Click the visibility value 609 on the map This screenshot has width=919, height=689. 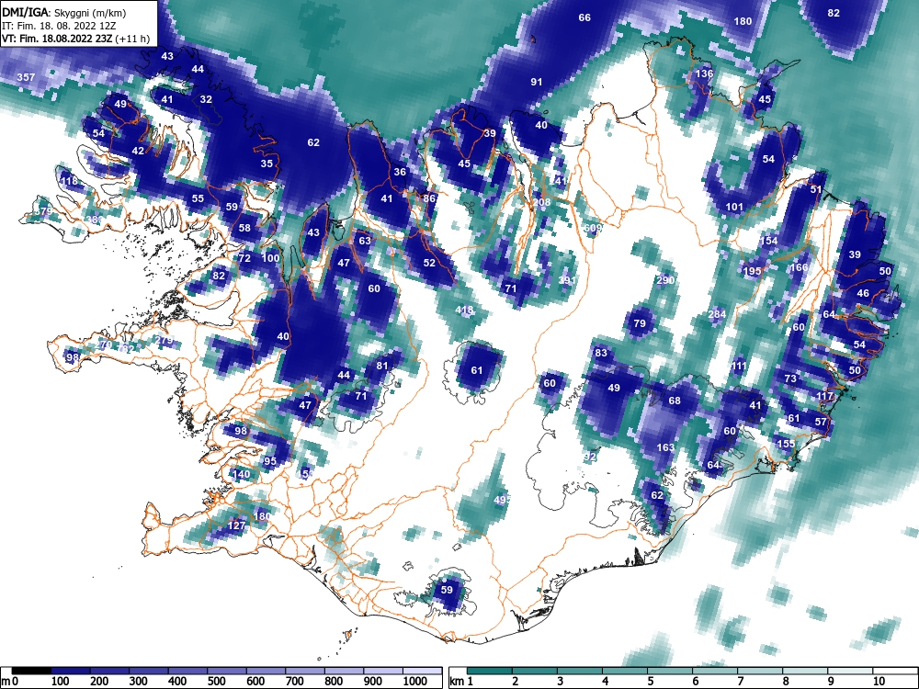pos(593,228)
